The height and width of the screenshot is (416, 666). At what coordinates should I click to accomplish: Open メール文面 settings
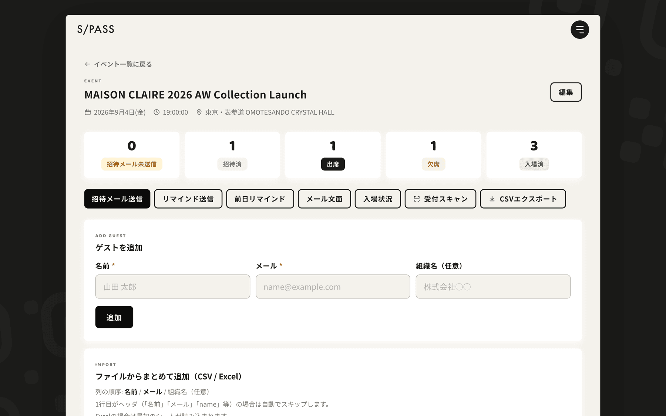tap(324, 199)
